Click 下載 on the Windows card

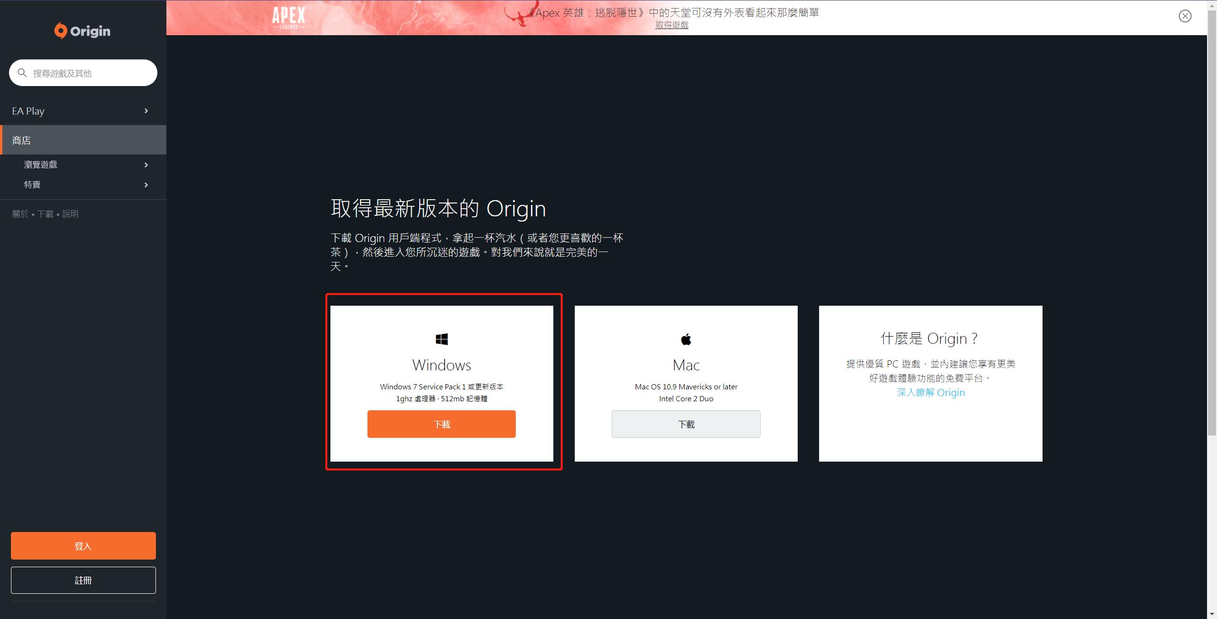coord(441,424)
